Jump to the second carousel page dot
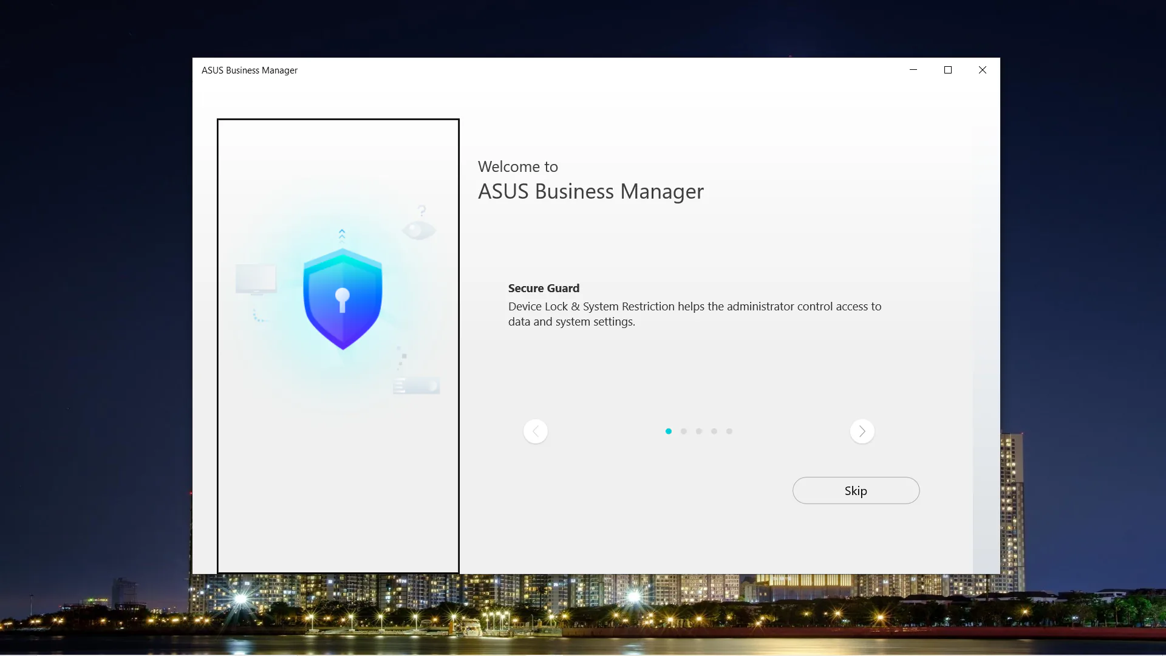This screenshot has height=656, width=1166. [684, 431]
